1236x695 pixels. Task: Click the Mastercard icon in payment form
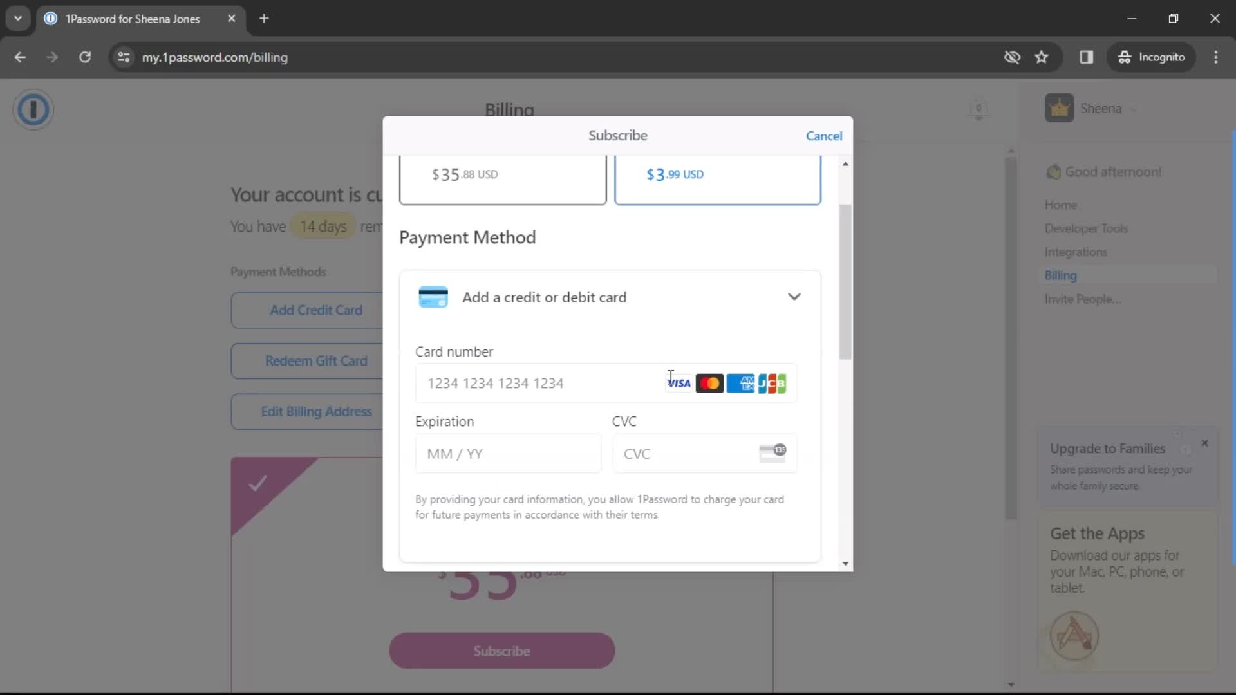point(709,384)
